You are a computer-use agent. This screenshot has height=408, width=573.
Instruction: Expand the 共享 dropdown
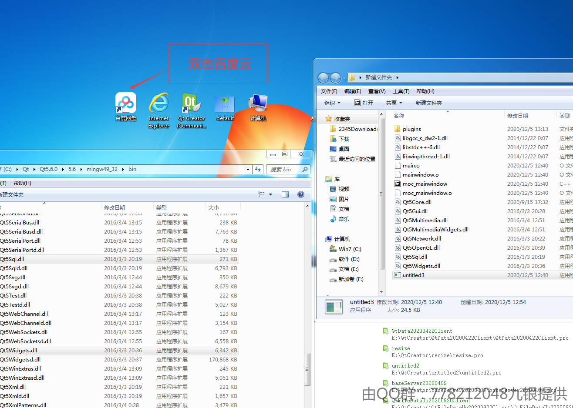(394, 103)
